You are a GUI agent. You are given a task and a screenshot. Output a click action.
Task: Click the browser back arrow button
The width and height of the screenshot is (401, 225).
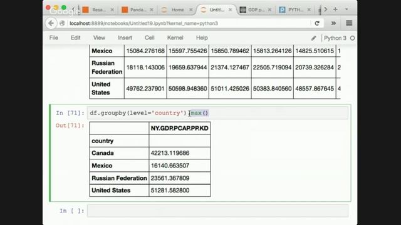click(51, 23)
